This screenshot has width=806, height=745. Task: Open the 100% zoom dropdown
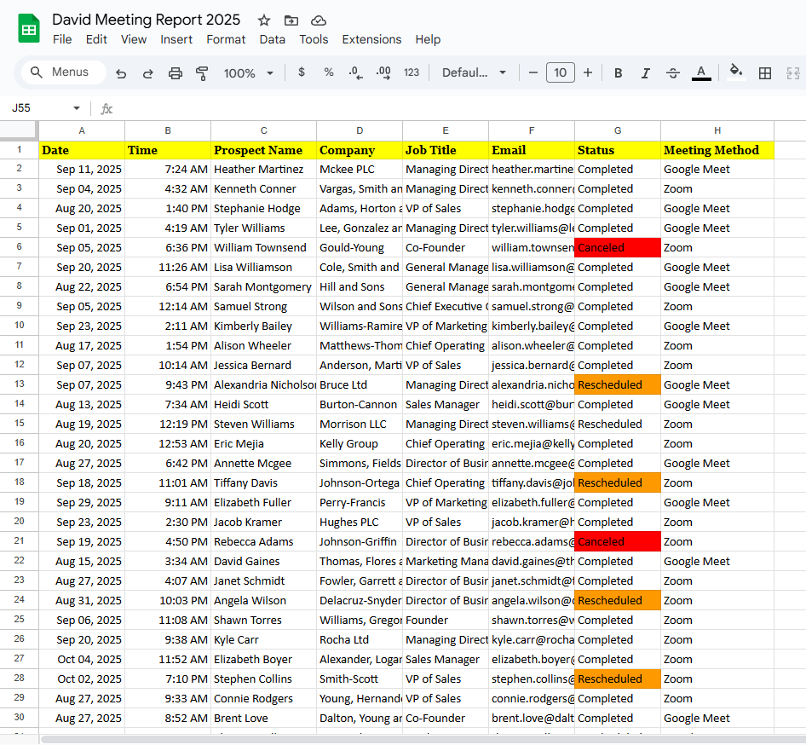(x=248, y=73)
